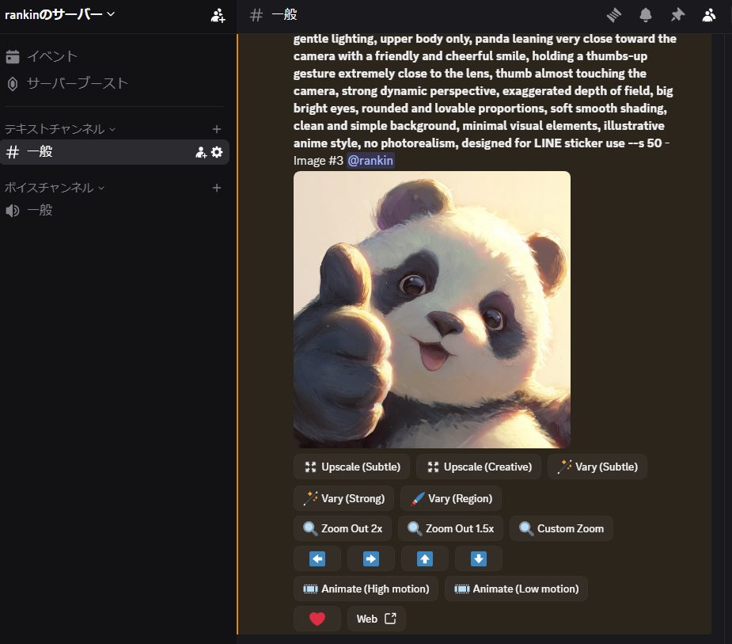The height and width of the screenshot is (644, 732).
Task: Toggle the member list icon
Action: point(709,15)
